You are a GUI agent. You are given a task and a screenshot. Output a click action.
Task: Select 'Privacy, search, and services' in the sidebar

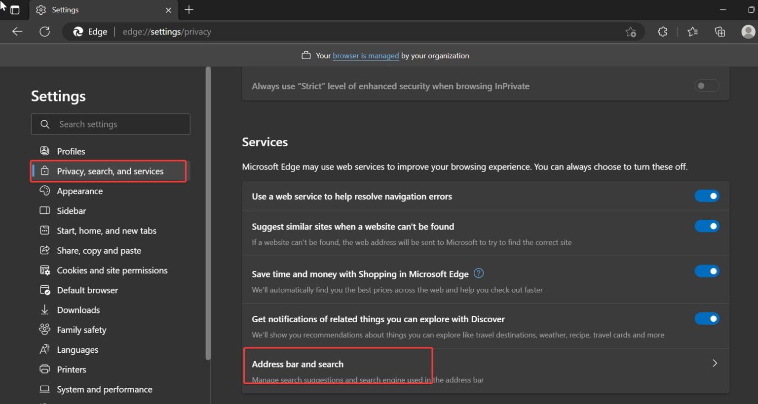[x=110, y=171]
